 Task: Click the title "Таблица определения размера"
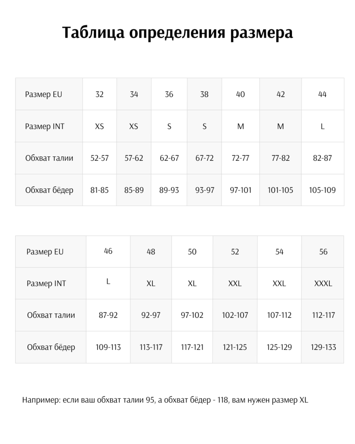click(x=177, y=33)
